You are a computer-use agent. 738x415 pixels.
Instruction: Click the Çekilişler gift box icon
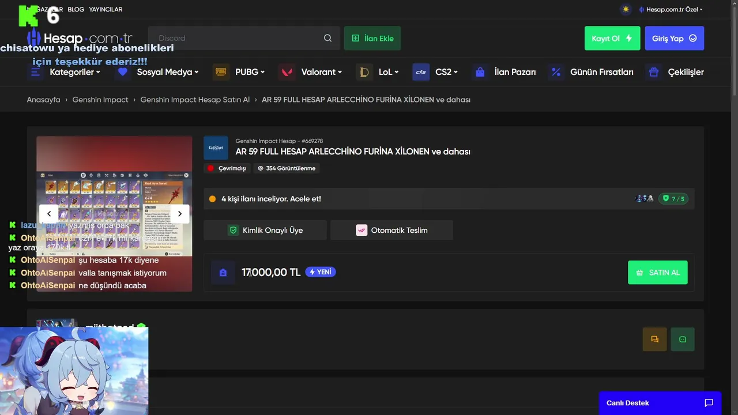pyautogui.click(x=653, y=72)
